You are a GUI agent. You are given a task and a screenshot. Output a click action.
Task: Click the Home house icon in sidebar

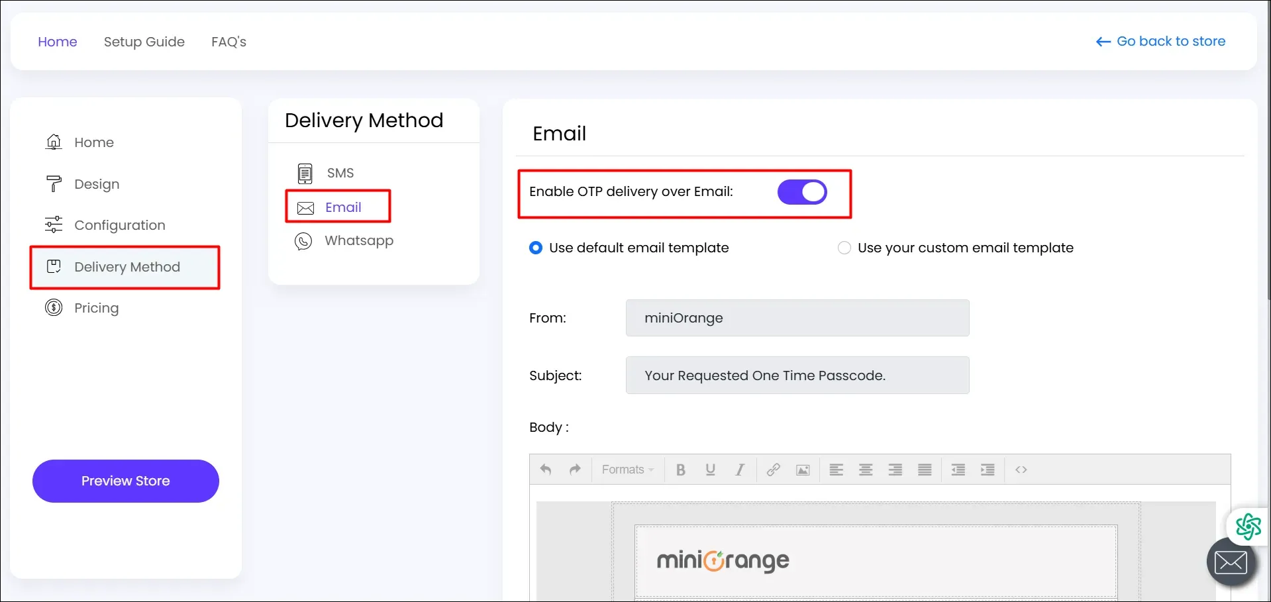coord(54,142)
